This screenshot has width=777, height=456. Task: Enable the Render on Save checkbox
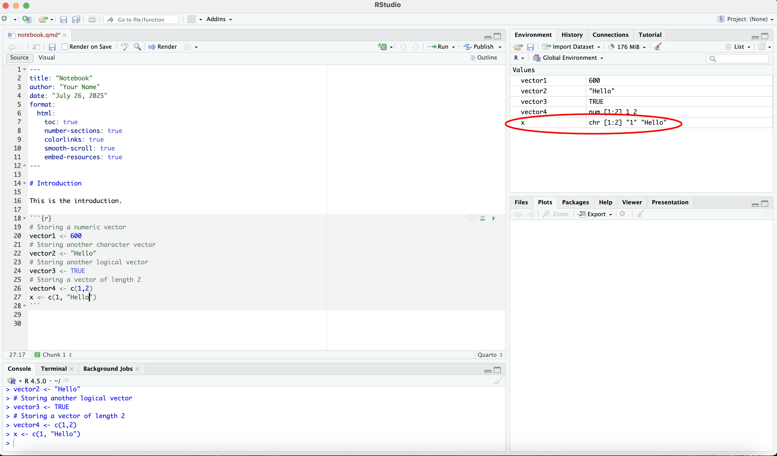[65, 47]
